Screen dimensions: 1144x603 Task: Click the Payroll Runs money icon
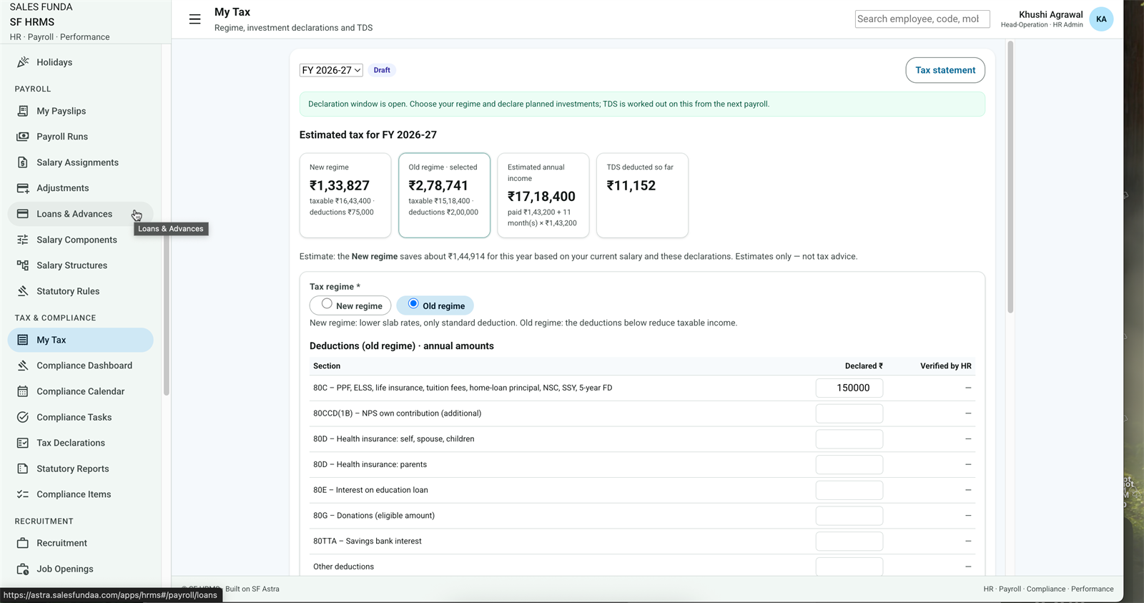click(x=23, y=137)
